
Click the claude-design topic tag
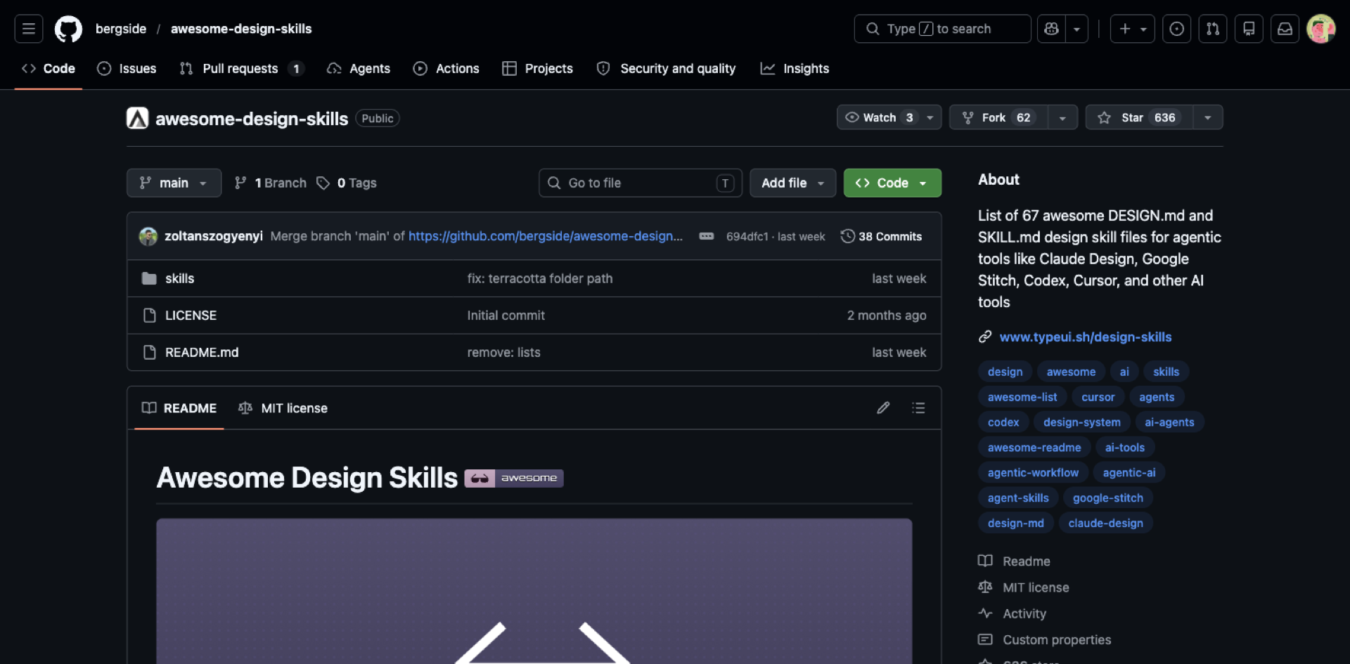tap(1105, 523)
